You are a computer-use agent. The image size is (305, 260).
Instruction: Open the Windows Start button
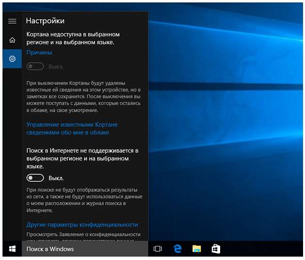tap(12, 249)
